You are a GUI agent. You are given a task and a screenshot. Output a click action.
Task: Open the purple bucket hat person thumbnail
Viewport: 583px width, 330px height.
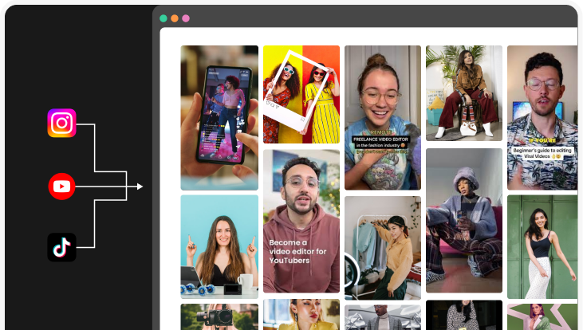tap(464, 221)
